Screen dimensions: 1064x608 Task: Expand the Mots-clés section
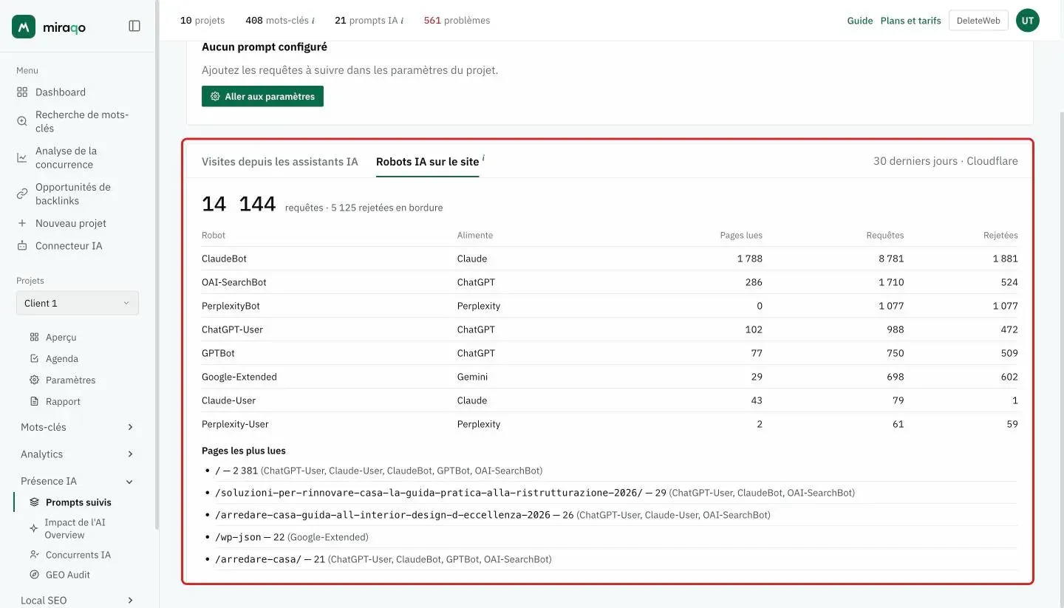(x=77, y=427)
